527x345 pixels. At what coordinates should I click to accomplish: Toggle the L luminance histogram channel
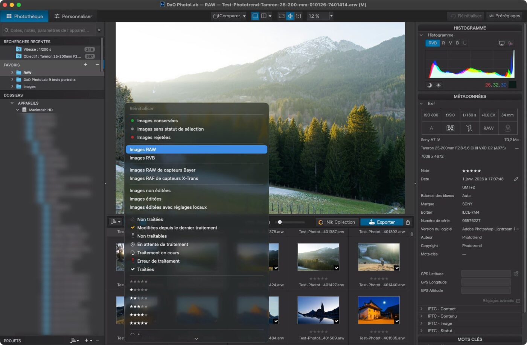tap(465, 43)
